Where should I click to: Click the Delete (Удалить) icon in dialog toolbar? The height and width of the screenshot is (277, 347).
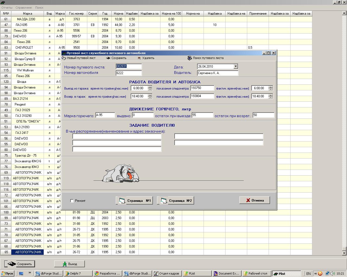click(139, 58)
